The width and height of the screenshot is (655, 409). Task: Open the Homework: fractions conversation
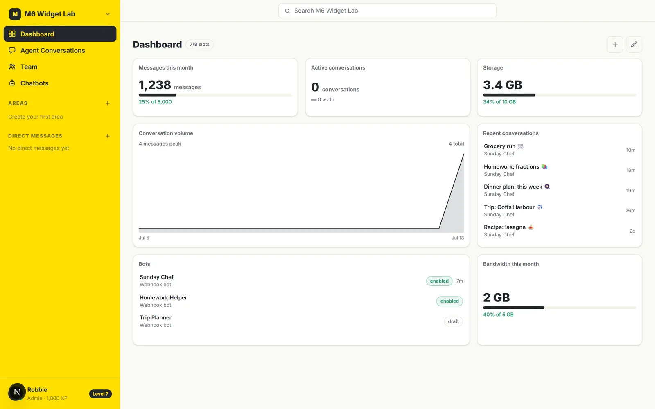click(560, 170)
